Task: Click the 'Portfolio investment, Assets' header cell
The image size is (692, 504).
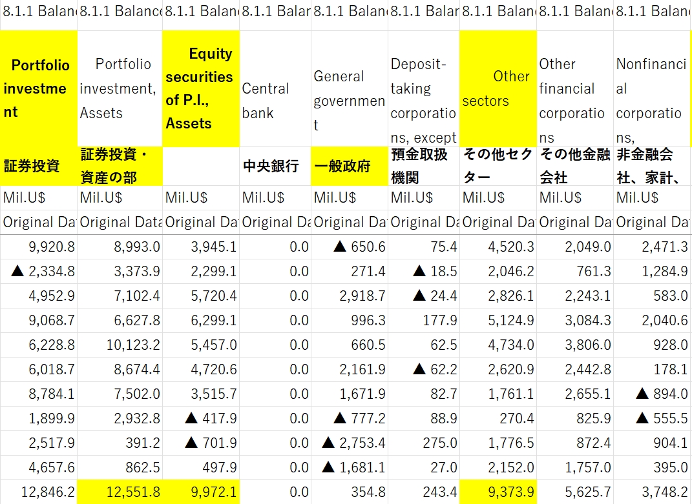Action: [x=119, y=88]
